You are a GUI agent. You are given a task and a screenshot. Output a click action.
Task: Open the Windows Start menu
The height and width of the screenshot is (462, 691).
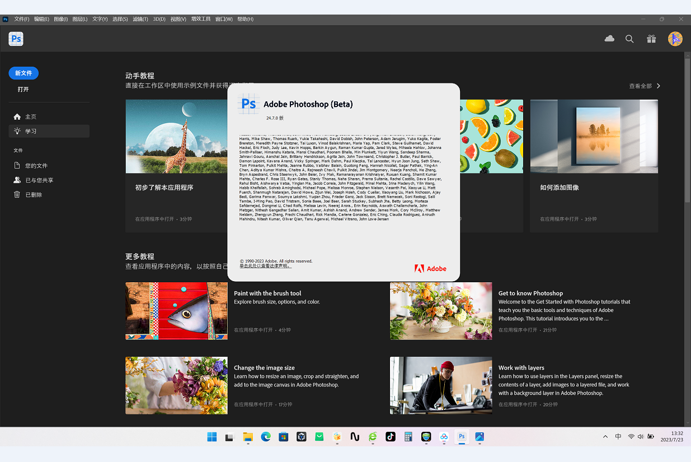click(212, 437)
